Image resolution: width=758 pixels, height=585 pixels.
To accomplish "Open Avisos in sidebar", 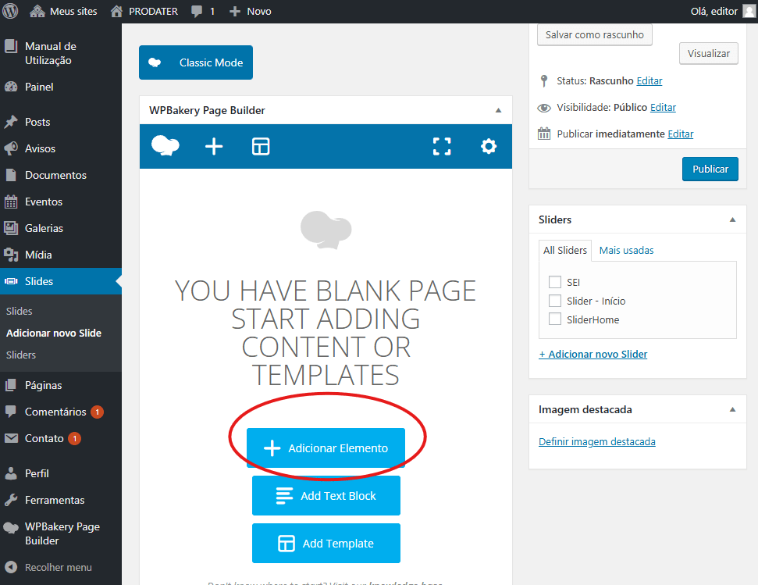I will point(61,148).
